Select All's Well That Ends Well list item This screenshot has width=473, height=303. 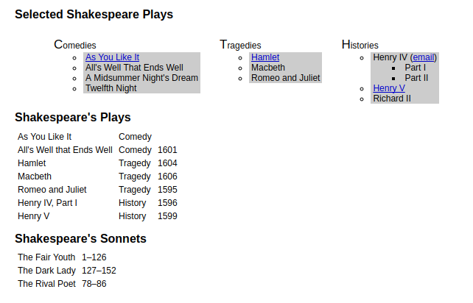(x=134, y=68)
